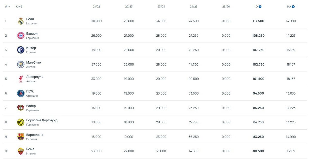This screenshot has width=310, height=161.
Task: Click the PSG club logo
Action: 21,93
